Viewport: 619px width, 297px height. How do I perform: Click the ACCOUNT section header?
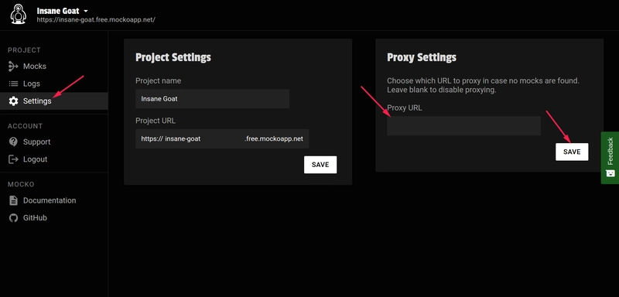[25, 126]
